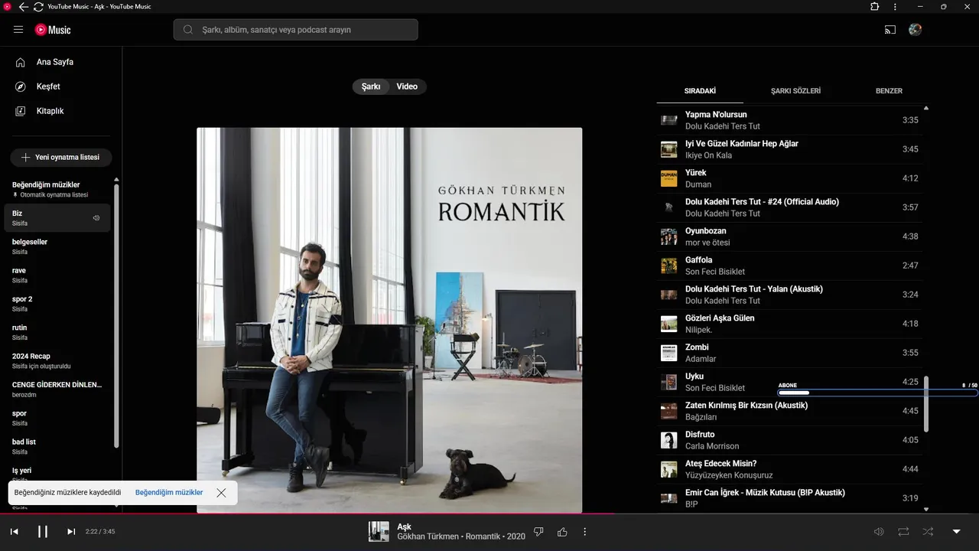Click the search input field

click(296, 30)
